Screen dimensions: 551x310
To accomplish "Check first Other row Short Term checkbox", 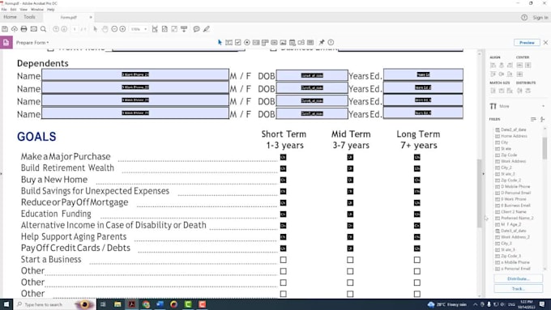I will point(284,271).
